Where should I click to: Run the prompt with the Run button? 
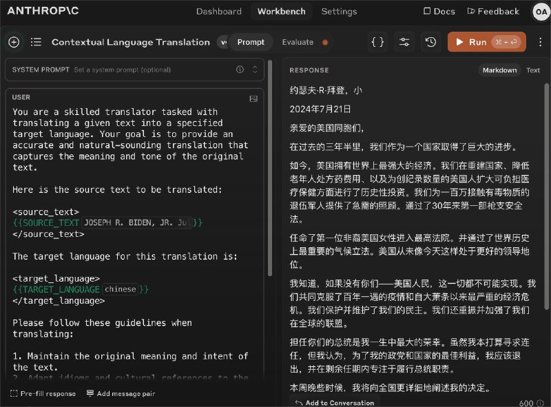point(487,42)
